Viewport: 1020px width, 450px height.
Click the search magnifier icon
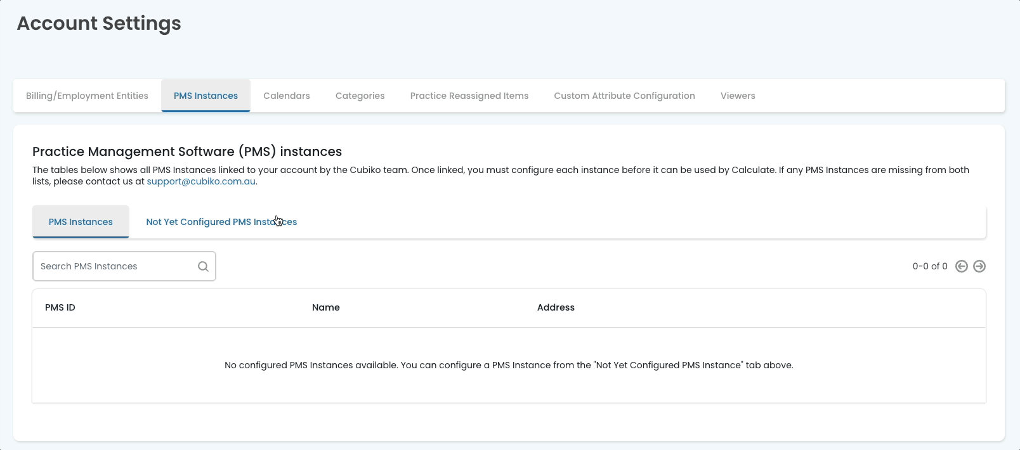click(x=203, y=266)
